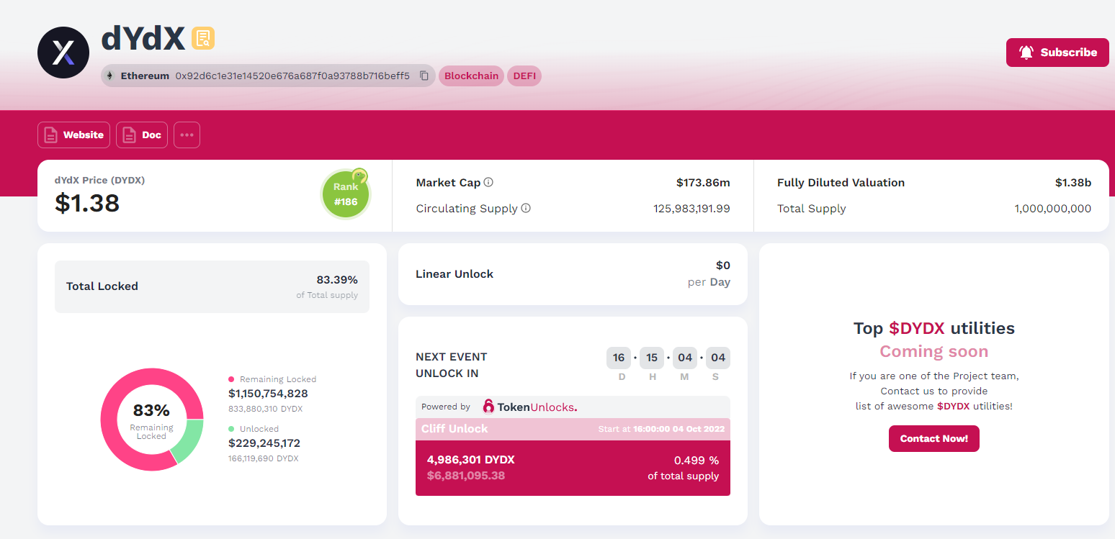Click the 125,983,191.99 circulating supply value

(691, 209)
